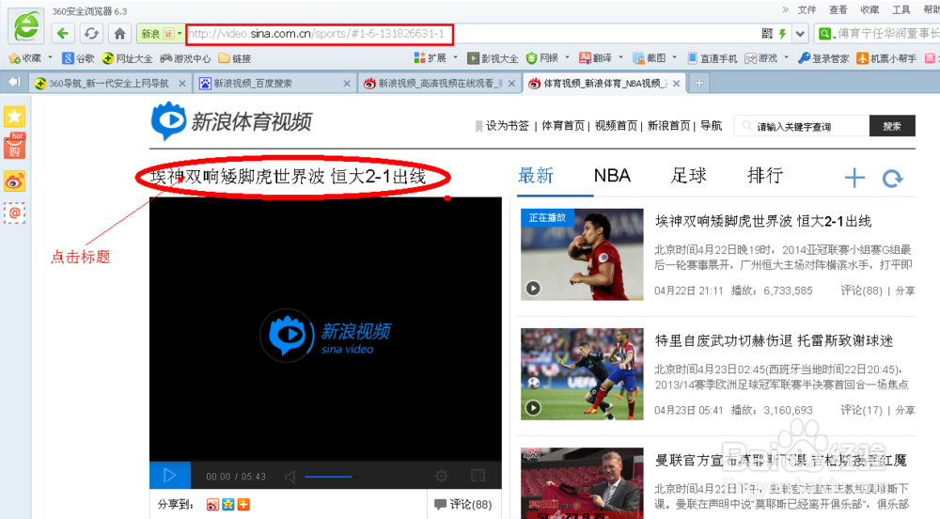Share to Sina Weibo icon below player
The width and height of the screenshot is (940, 519).
click(x=212, y=505)
